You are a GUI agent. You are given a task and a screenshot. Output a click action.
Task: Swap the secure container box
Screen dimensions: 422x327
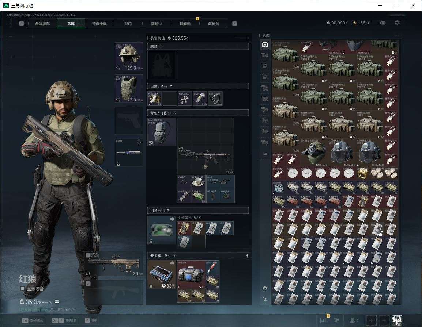[172, 263]
